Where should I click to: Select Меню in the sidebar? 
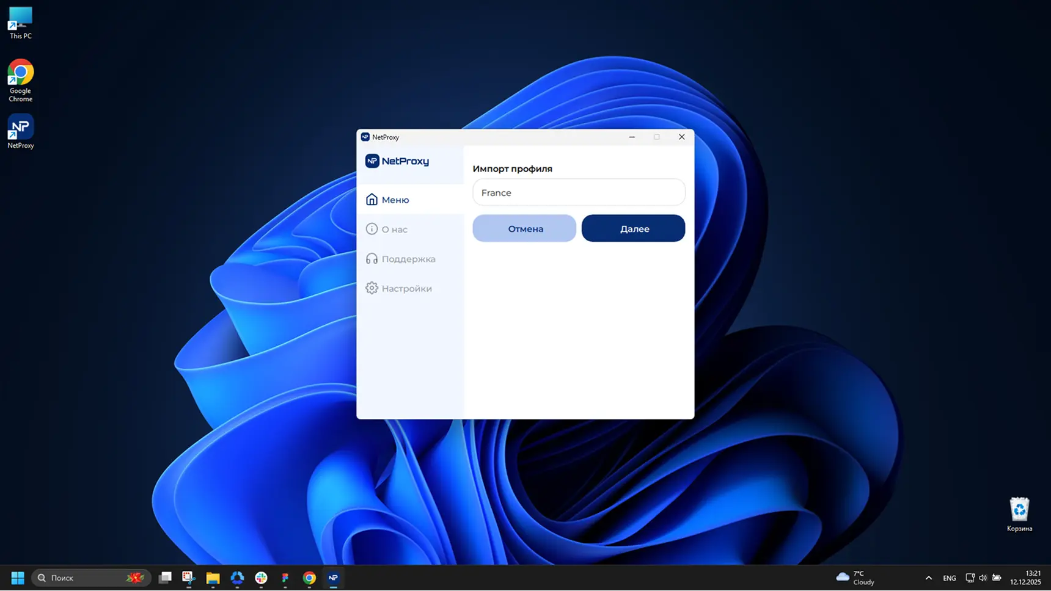pos(395,200)
